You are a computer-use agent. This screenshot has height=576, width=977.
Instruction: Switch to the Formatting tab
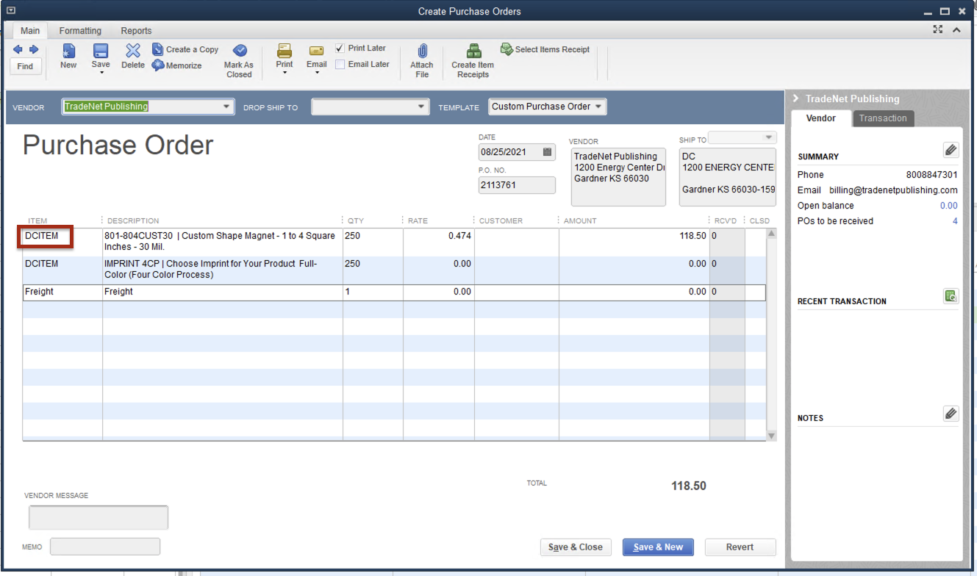click(x=80, y=31)
